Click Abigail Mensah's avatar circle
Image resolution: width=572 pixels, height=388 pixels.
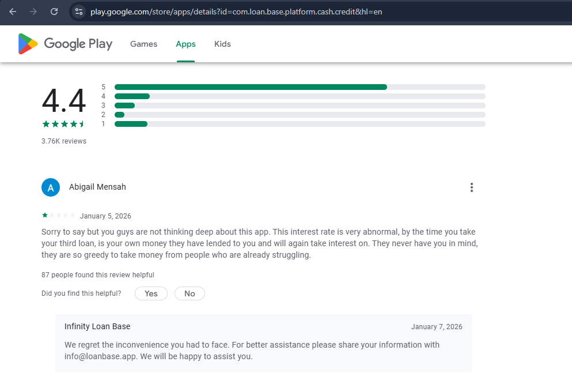pyautogui.click(x=51, y=187)
